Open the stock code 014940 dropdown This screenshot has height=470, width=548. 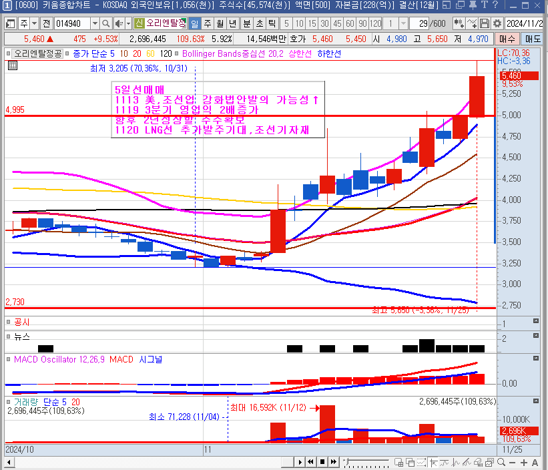click(x=94, y=23)
